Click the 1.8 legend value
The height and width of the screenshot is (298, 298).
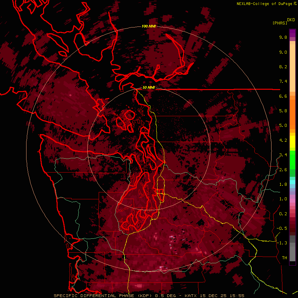tap(283, 184)
